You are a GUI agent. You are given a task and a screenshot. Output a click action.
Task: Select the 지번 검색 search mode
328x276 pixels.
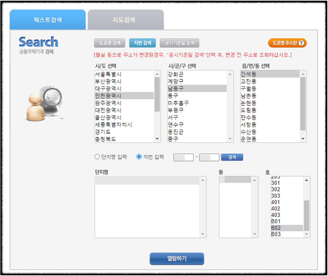[x=142, y=43]
